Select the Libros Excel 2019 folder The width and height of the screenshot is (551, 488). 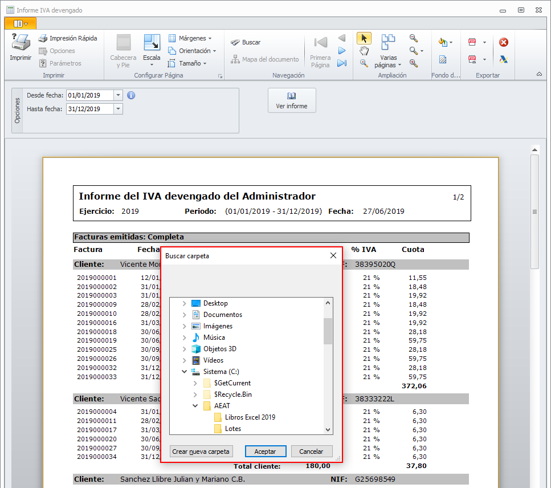250,417
